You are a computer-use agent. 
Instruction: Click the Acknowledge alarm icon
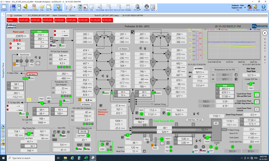100,7
